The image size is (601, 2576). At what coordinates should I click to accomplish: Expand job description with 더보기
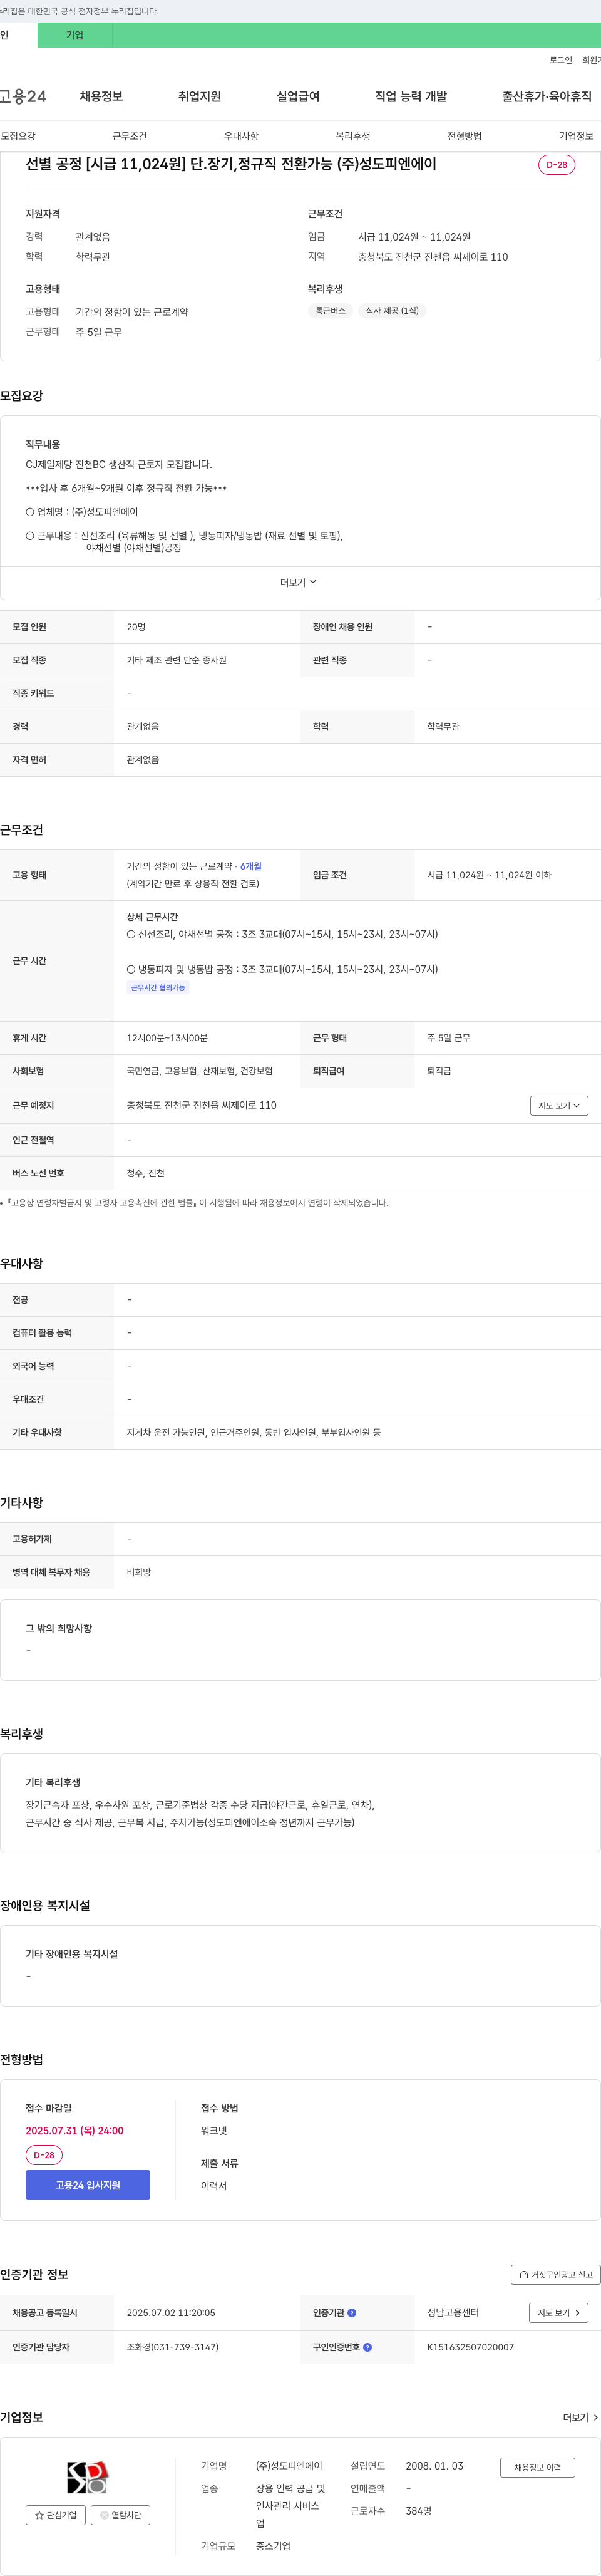point(298,582)
